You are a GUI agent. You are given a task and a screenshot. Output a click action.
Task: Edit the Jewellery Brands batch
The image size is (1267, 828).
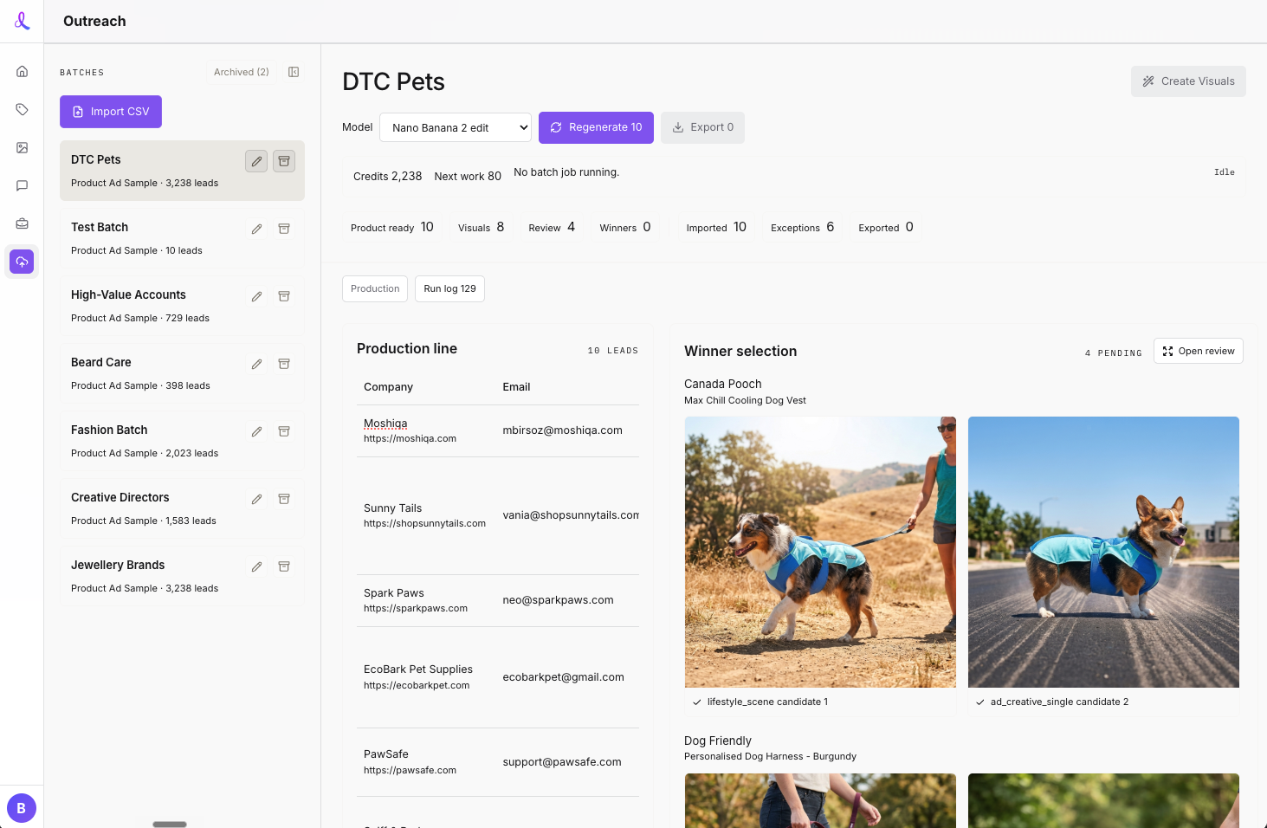coord(256,566)
